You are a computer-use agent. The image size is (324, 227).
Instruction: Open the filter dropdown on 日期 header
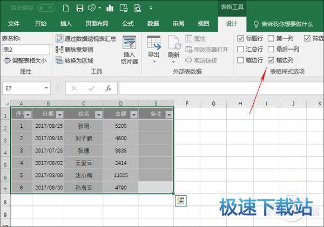(60, 114)
